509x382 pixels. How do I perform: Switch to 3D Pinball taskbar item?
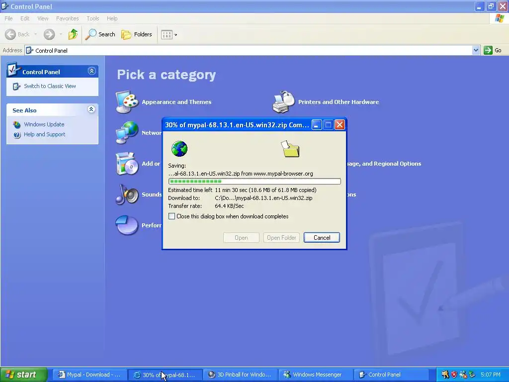click(x=241, y=375)
